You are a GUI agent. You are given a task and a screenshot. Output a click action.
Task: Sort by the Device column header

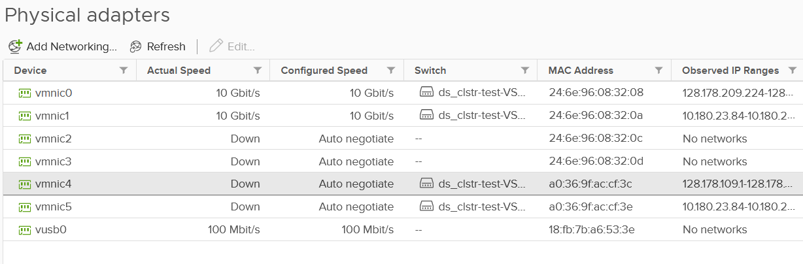coord(30,71)
